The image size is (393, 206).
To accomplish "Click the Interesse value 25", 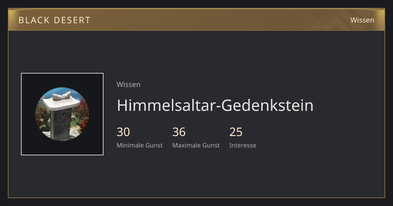I will [x=236, y=132].
